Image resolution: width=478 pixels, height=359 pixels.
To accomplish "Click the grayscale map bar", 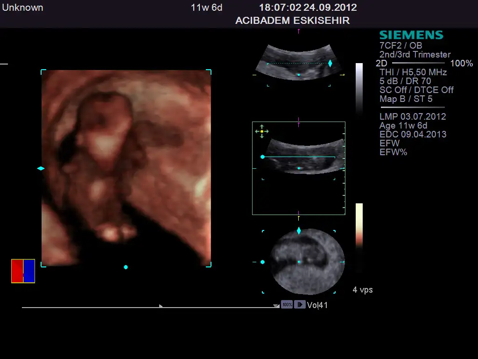I will click(x=359, y=89).
